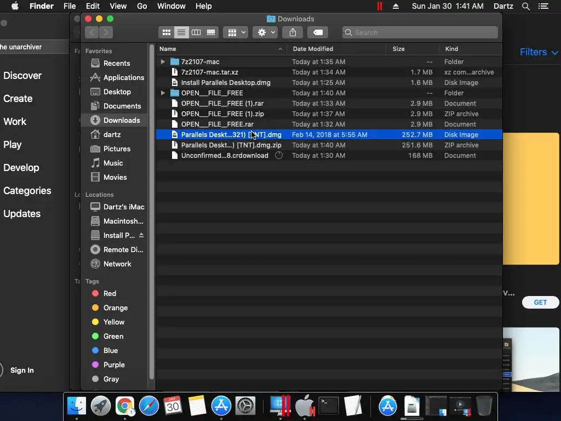
Task: Click the Edit Tags toolbar button
Action: (x=318, y=32)
